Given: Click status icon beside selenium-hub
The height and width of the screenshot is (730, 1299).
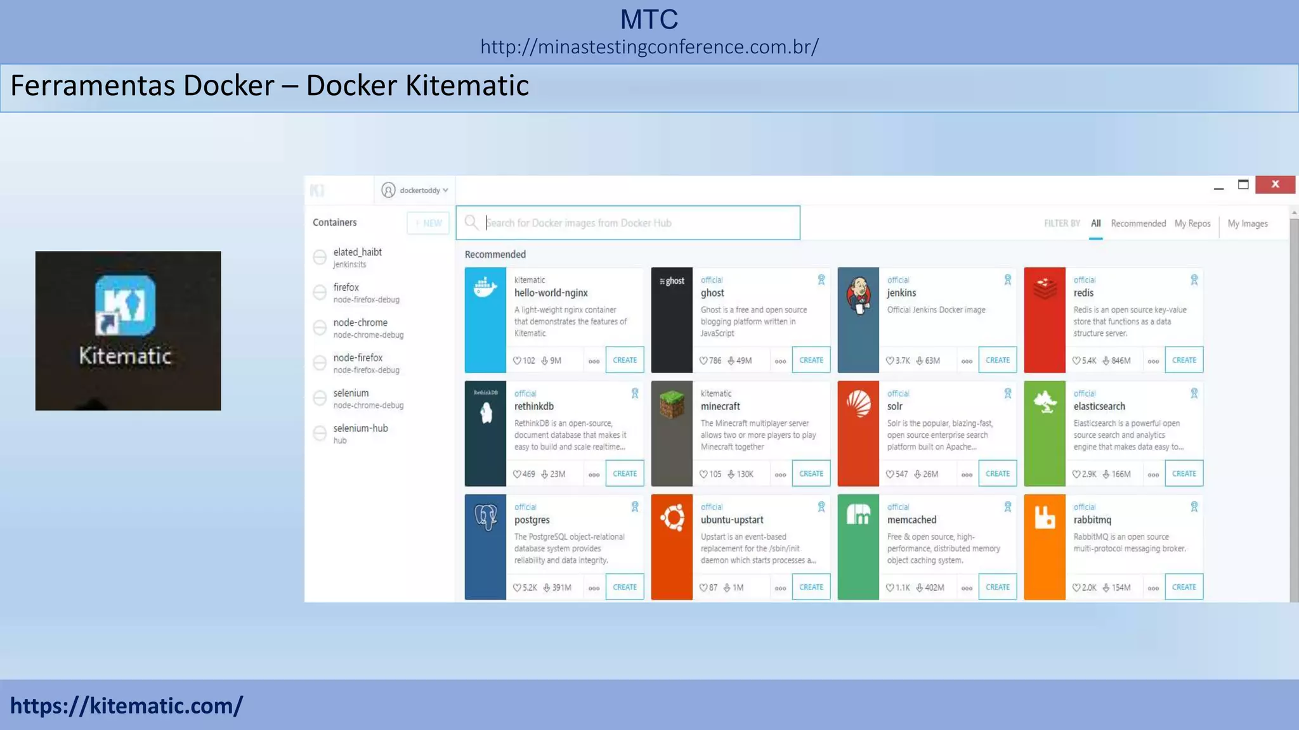Looking at the screenshot, I should click(320, 433).
